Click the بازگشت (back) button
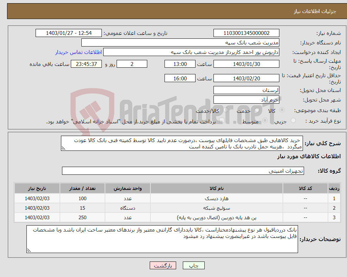The height and width of the screenshot is (277, 347). point(163,265)
